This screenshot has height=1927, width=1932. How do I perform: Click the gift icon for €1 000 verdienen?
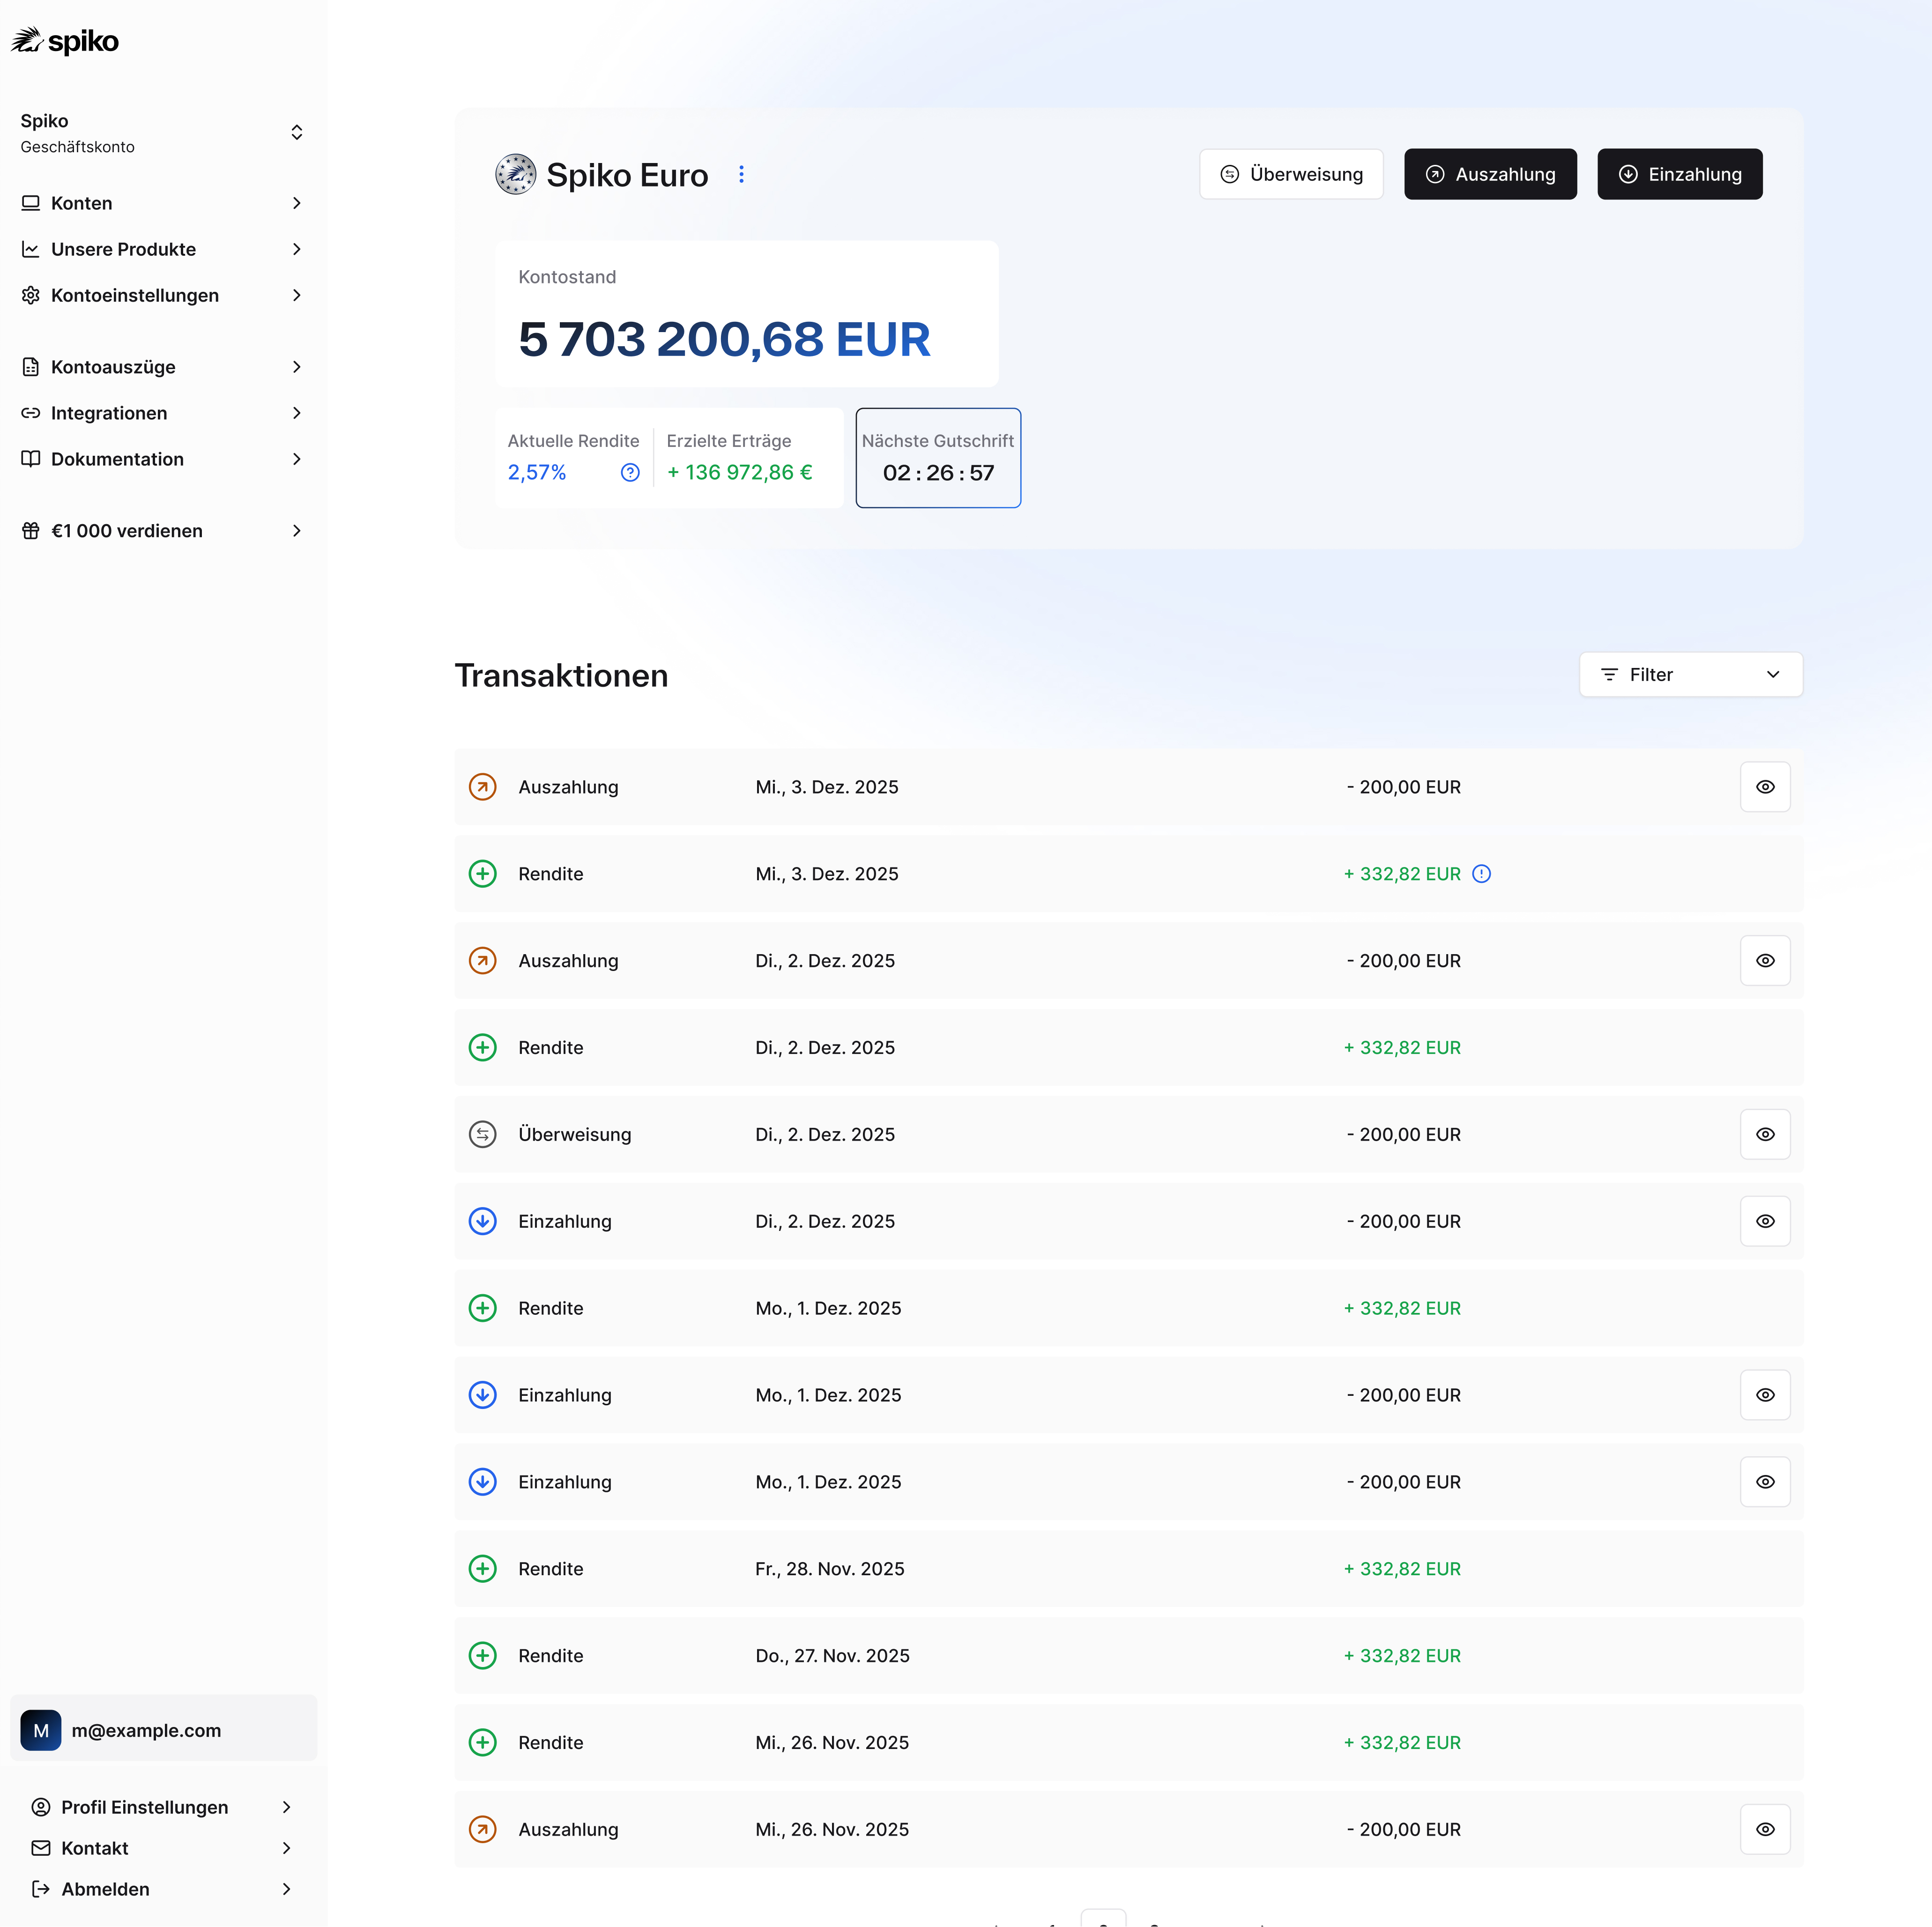(31, 531)
